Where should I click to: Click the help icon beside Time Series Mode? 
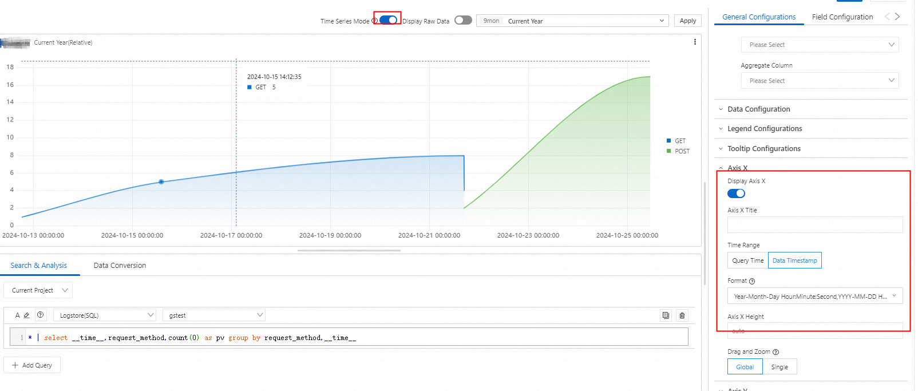[374, 21]
